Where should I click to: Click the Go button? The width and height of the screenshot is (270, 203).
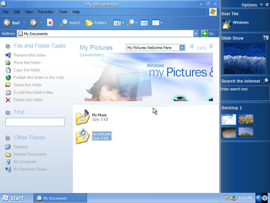point(208,33)
